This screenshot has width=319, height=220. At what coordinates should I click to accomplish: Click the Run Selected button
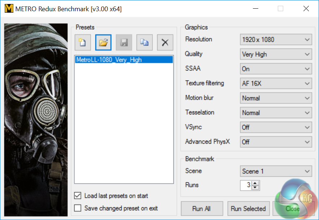pos(248,208)
